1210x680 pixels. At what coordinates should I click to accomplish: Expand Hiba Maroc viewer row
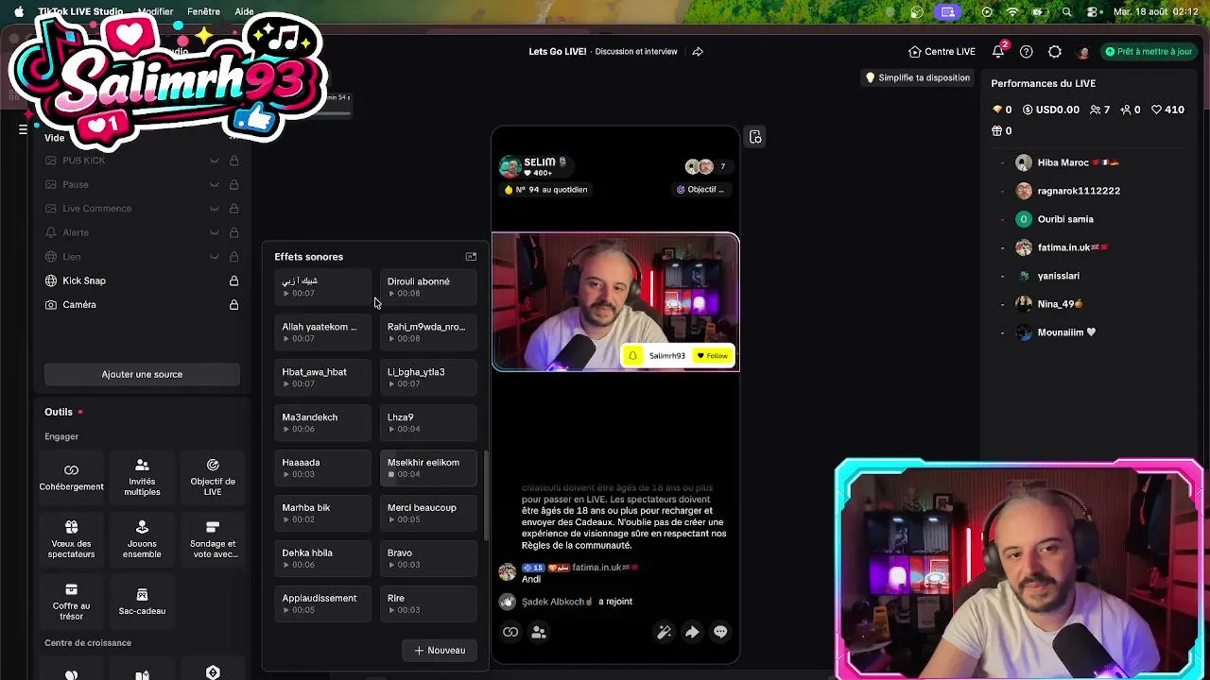(x=1002, y=162)
